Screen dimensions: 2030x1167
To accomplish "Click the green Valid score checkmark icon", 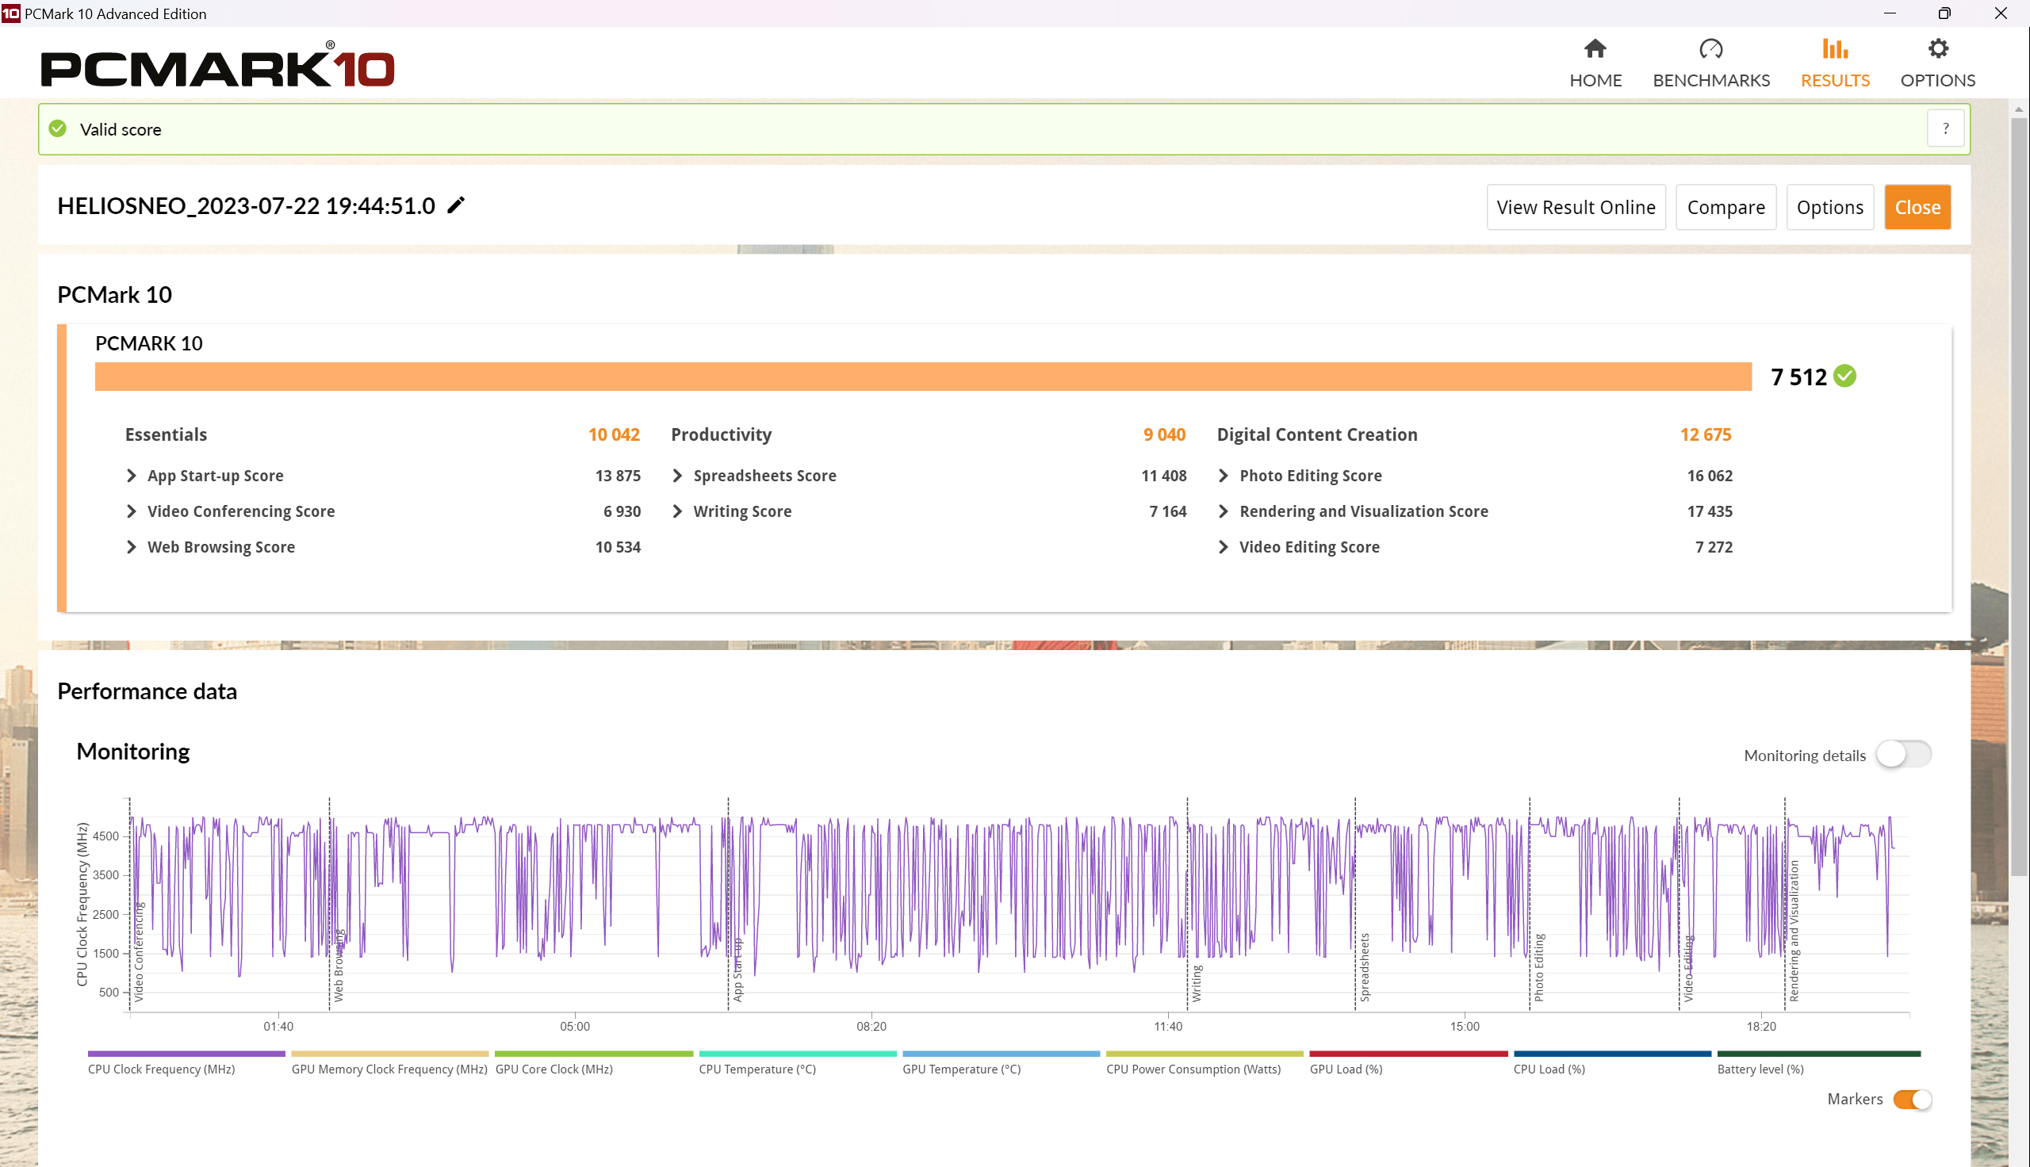I will tap(58, 129).
